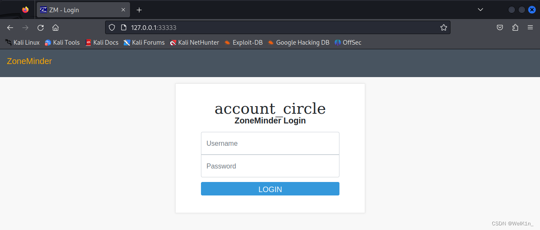Open the Kali NetHunter bookmark
Image resolution: width=540 pixels, height=230 pixels.
pyautogui.click(x=194, y=42)
